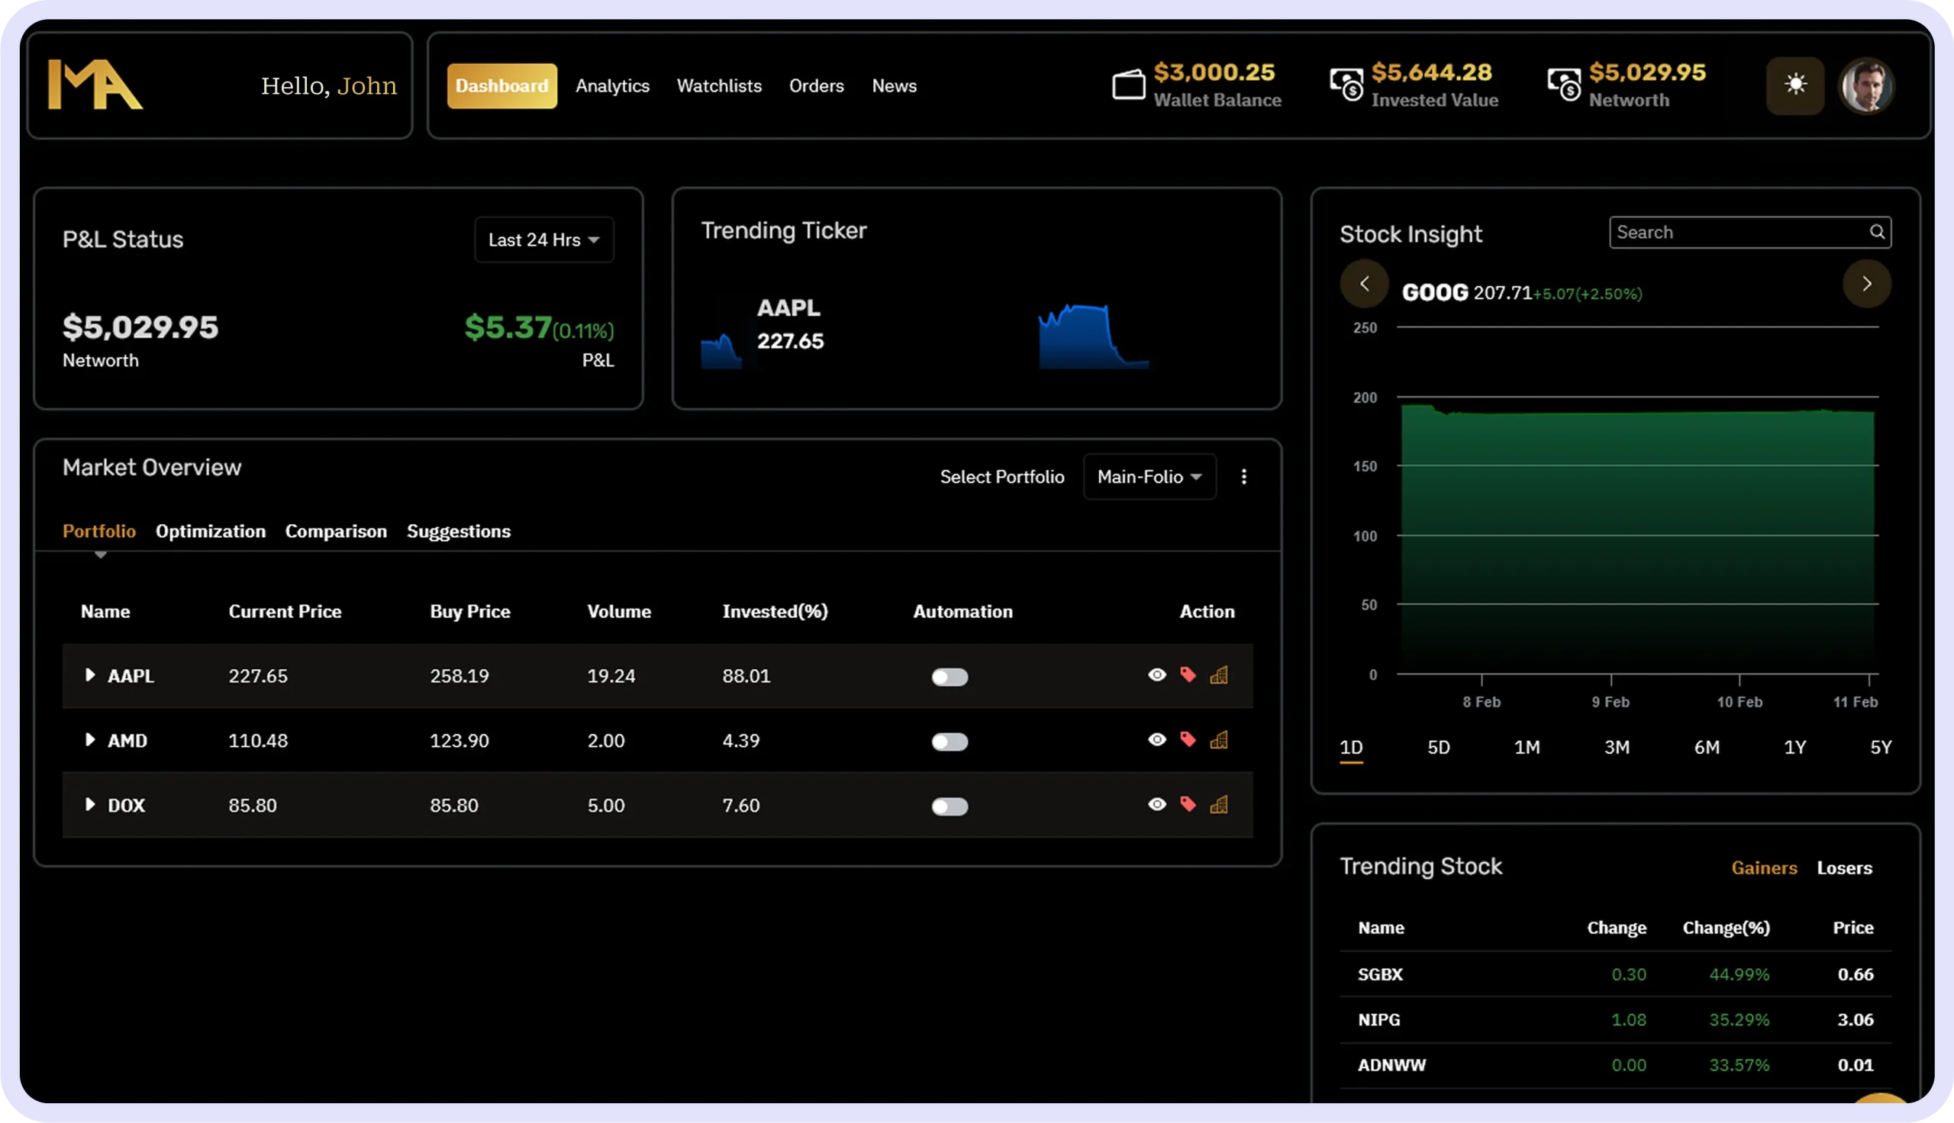The image size is (1954, 1123).
Task: Open Market Overview three-dot menu
Action: click(x=1243, y=477)
